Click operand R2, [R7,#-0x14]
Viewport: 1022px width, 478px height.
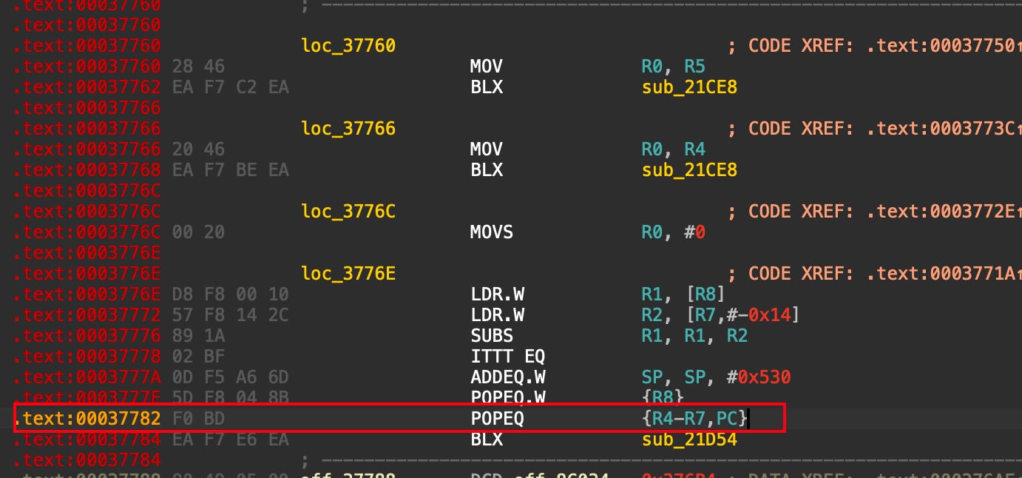point(721,315)
